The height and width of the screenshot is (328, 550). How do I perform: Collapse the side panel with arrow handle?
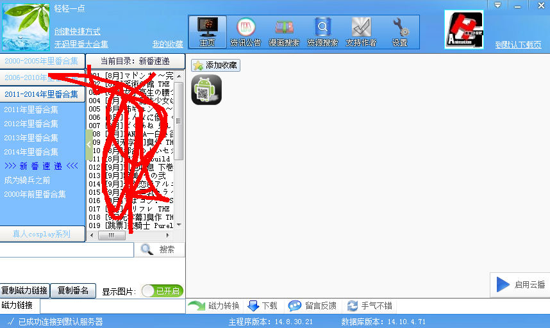[90, 145]
